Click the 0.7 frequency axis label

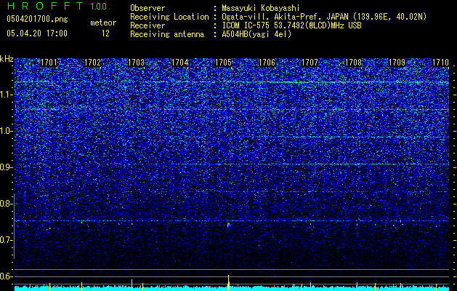pos(7,240)
